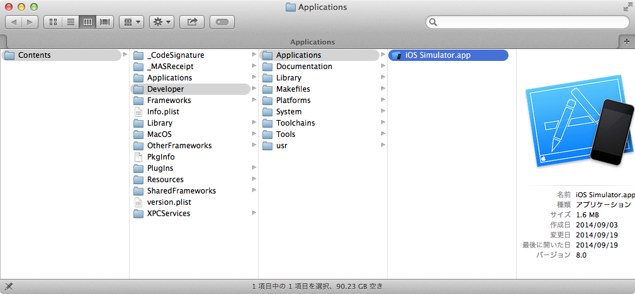Select the Applications tab in the tab bar

(313, 42)
